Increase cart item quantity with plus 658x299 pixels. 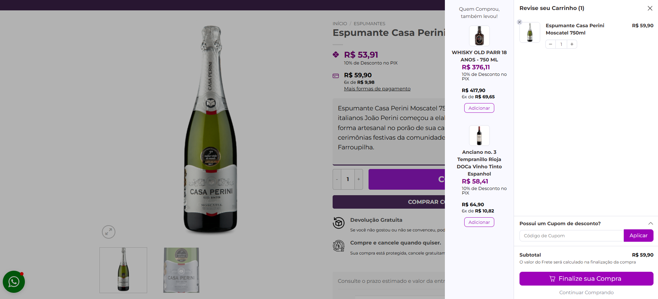tap(572, 44)
